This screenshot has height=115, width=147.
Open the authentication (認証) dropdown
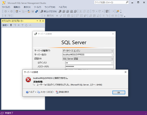(x=112, y=59)
